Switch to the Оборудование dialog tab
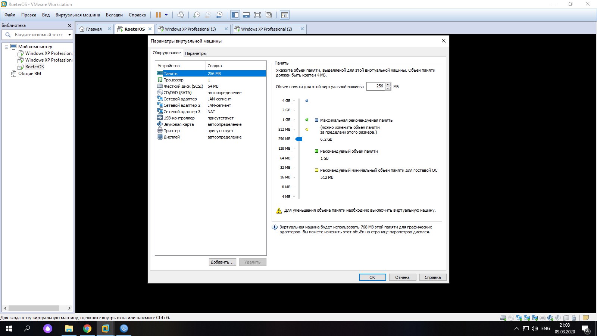The height and width of the screenshot is (336, 597). 166,53
